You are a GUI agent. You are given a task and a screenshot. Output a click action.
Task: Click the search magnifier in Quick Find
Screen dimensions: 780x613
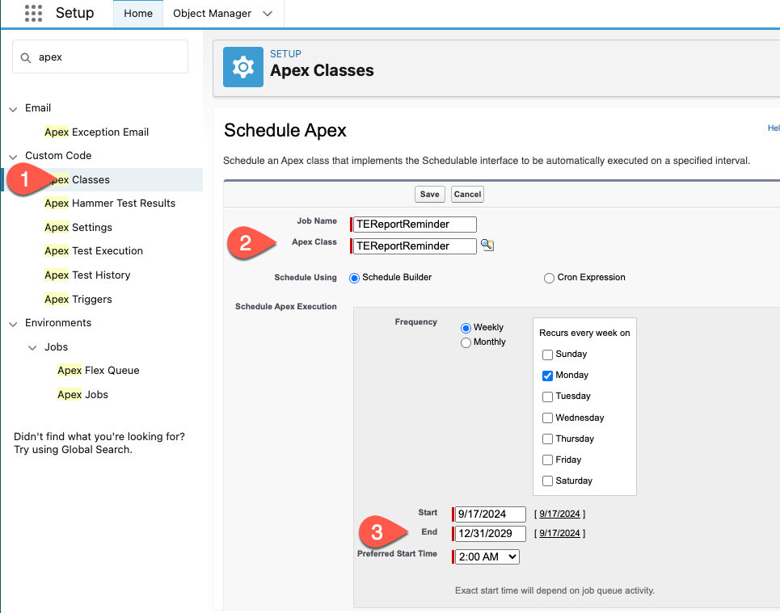tap(26, 57)
